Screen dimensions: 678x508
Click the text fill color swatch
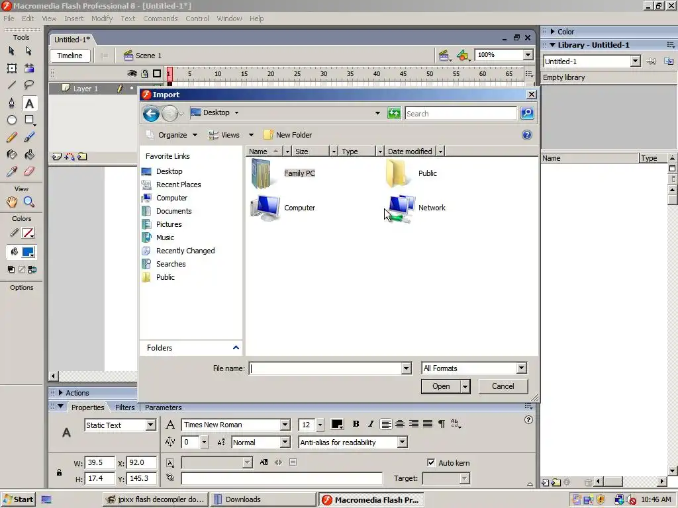click(x=337, y=424)
